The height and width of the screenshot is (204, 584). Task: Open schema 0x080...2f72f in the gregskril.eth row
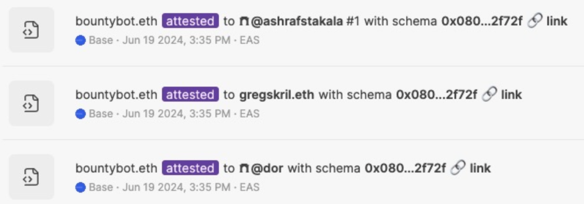436,95
